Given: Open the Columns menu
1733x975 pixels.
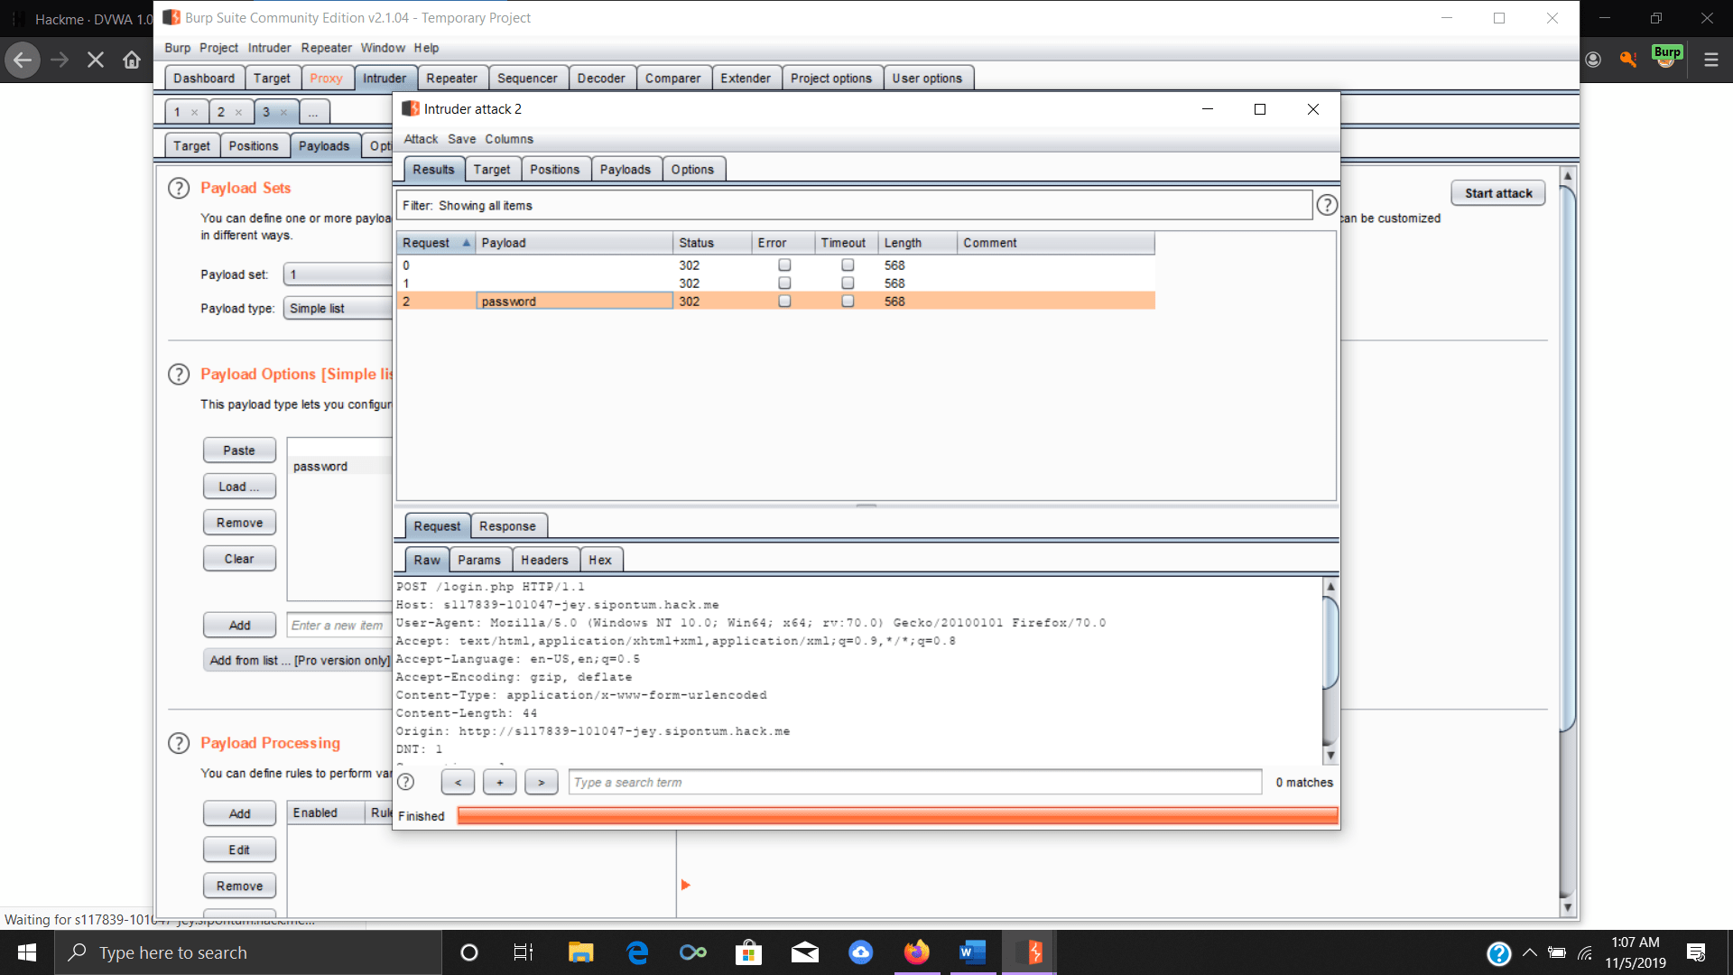Looking at the screenshot, I should [509, 139].
